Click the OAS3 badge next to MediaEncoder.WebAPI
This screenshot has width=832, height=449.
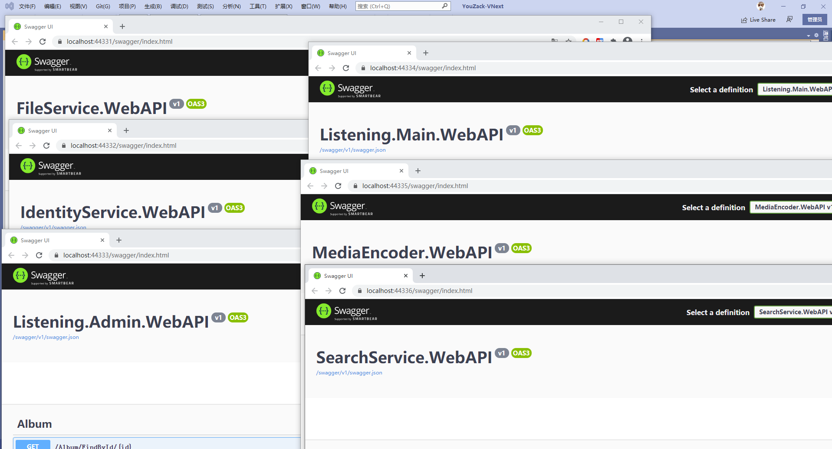521,248
